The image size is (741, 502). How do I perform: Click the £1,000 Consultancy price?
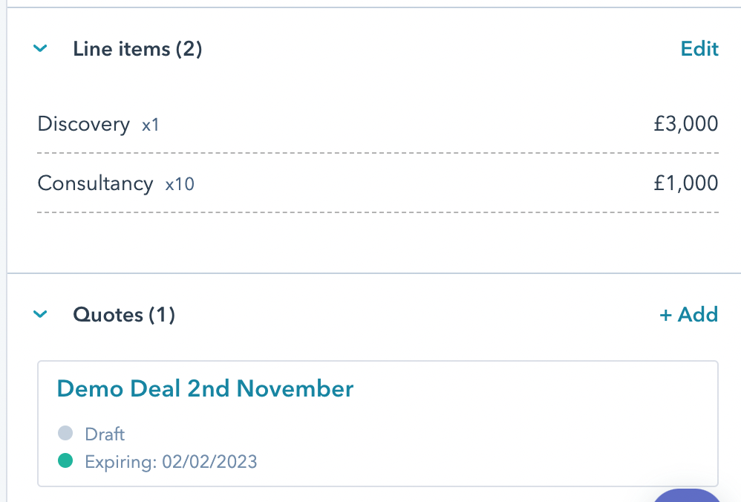click(687, 183)
